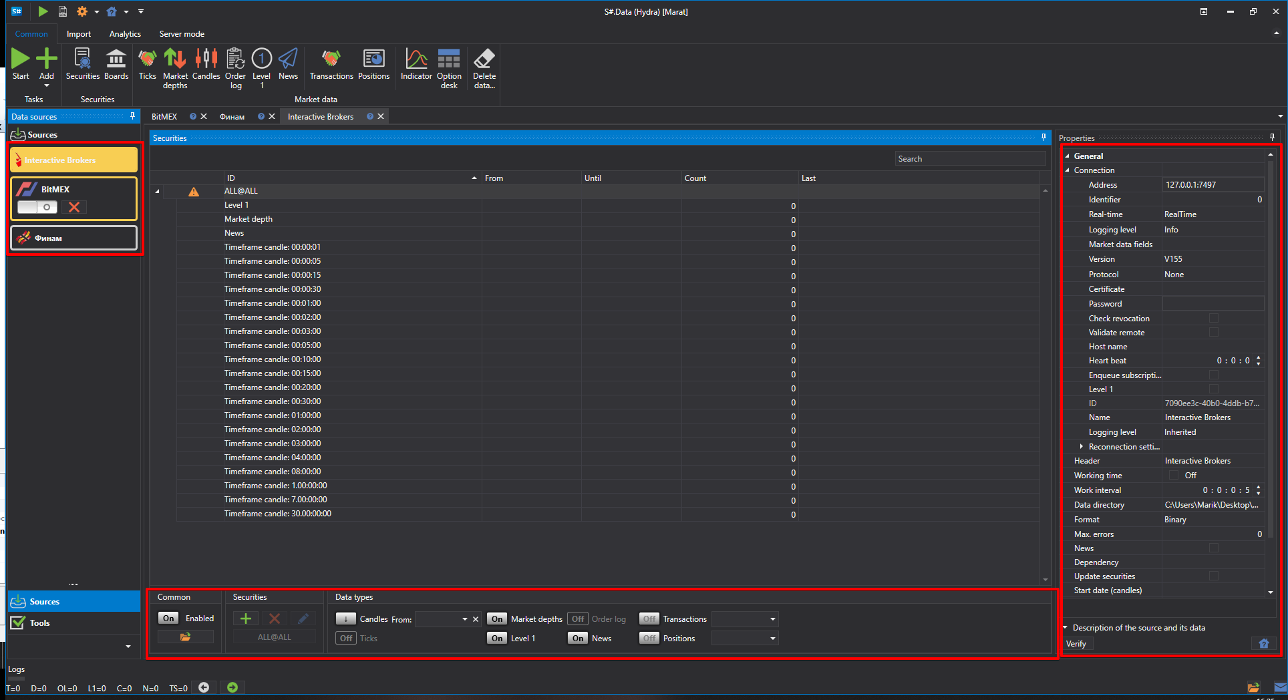Screen dimensions: 1288x700
Task: Click the red X on BitMEX source
Action: (x=74, y=207)
